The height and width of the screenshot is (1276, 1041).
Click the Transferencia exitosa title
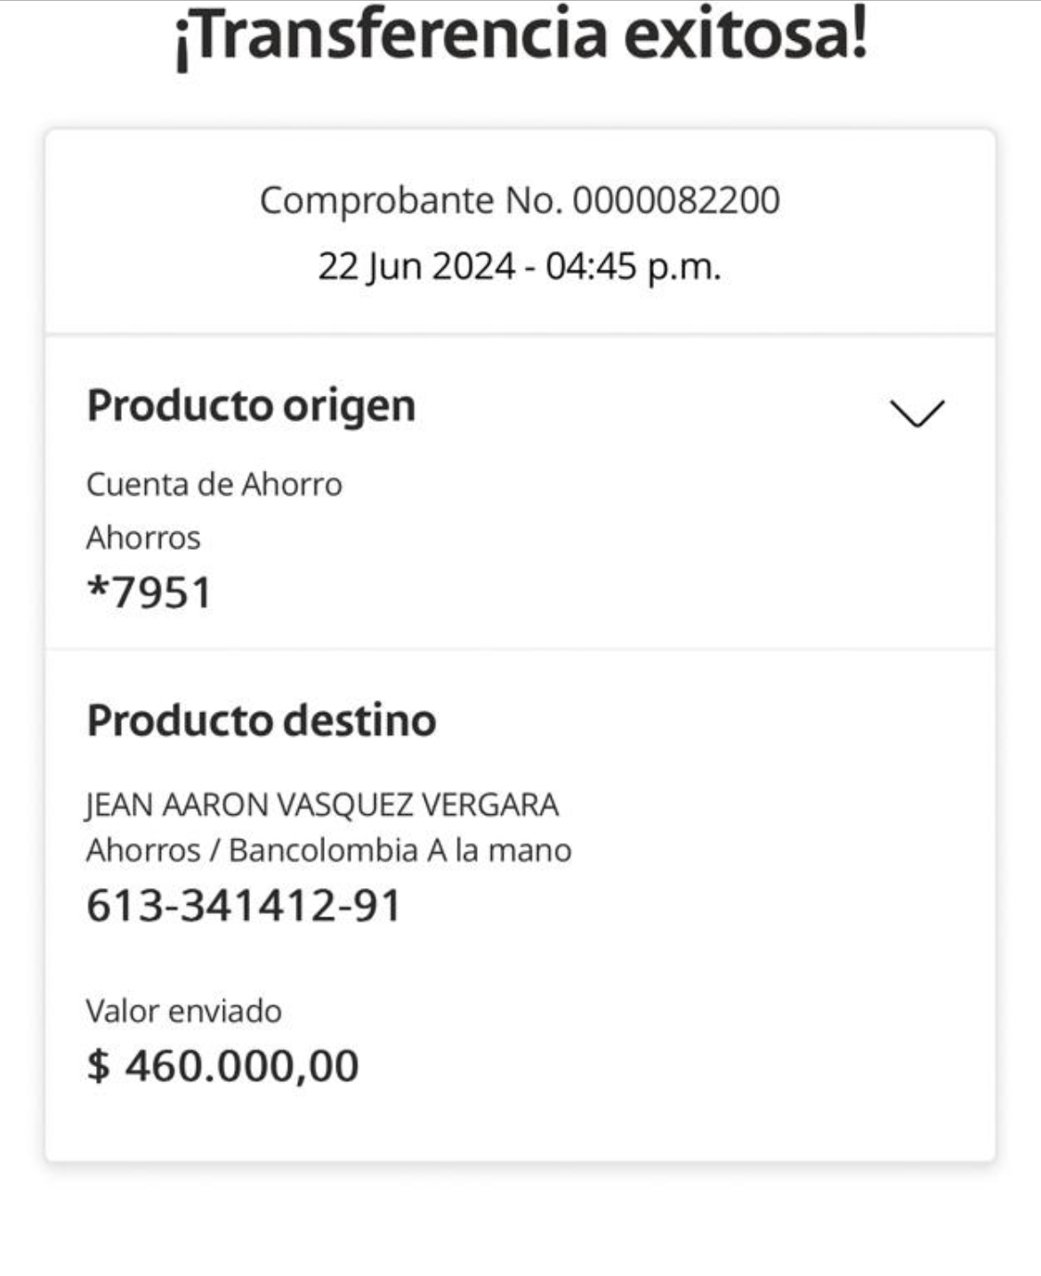tap(520, 36)
